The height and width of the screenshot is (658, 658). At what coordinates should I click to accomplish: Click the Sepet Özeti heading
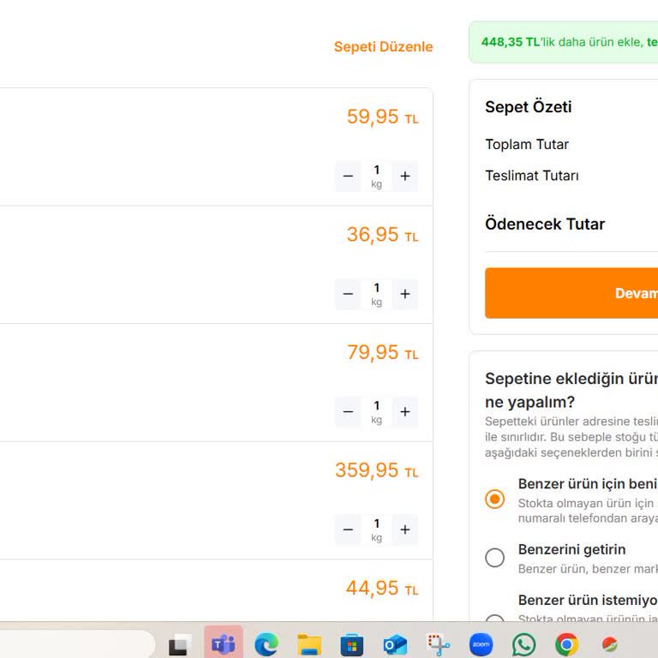528,107
